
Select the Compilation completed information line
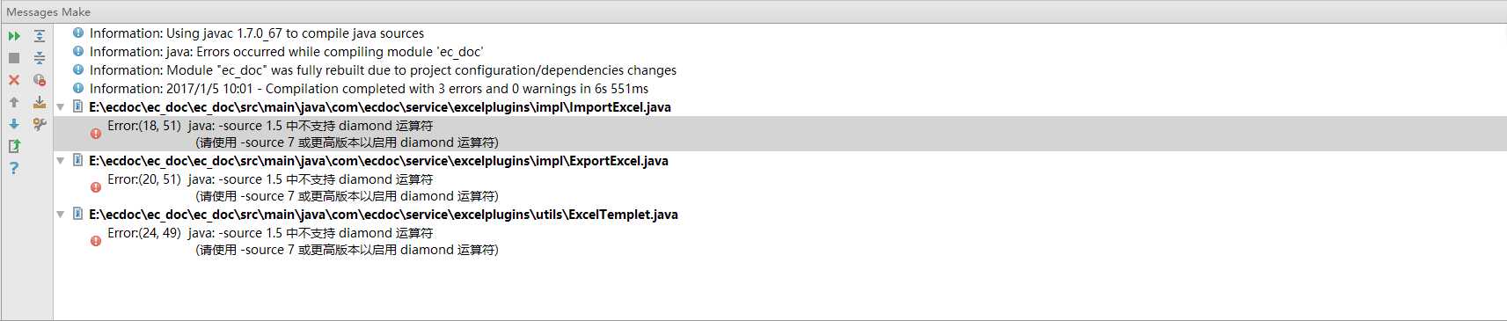tap(369, 89)
